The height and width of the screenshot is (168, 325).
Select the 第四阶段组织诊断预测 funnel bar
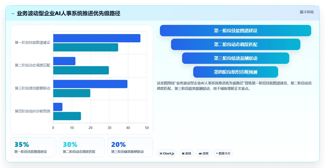[x=235, y=72]
